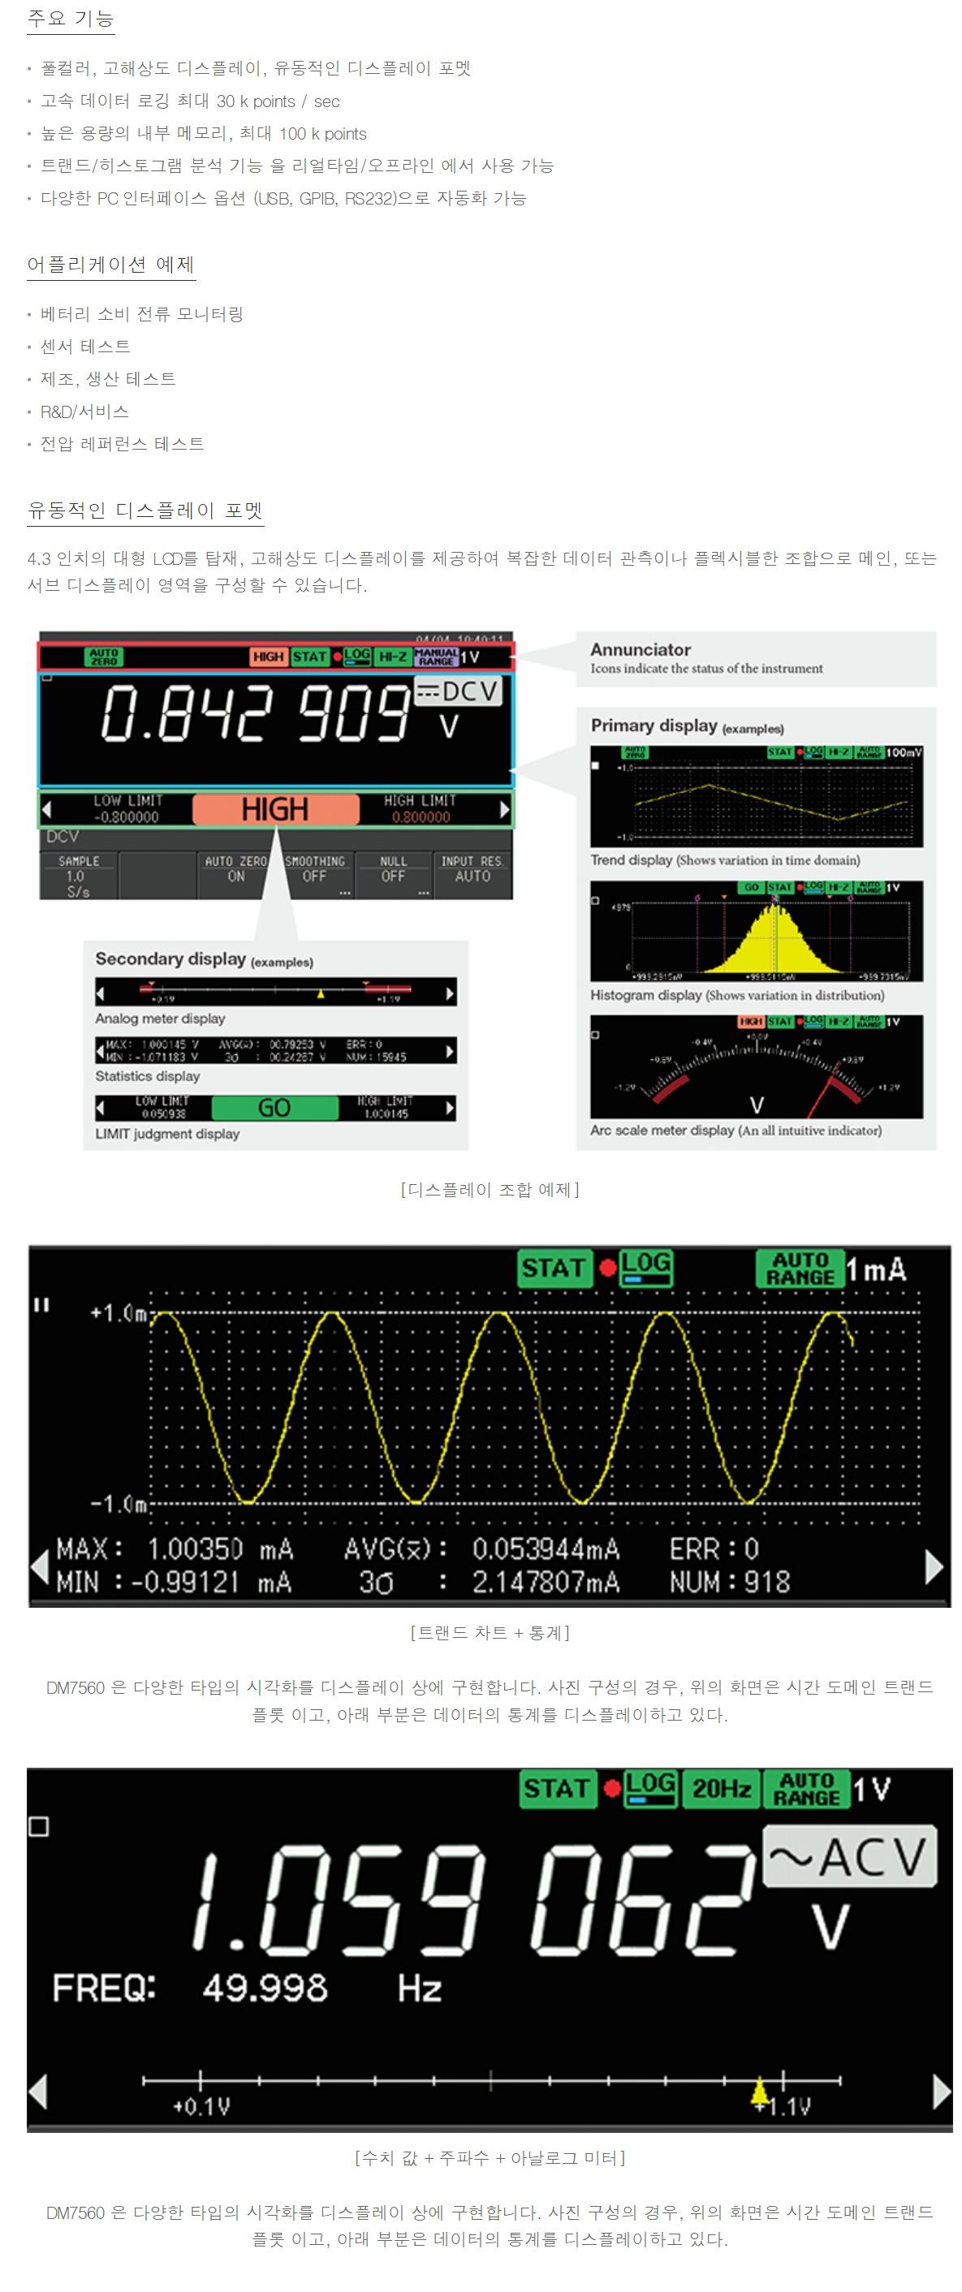Select the SAMPLE 1.0 S/s soft key
The height and width of the screenshot is (2292, 962).
tap(78, 876)
